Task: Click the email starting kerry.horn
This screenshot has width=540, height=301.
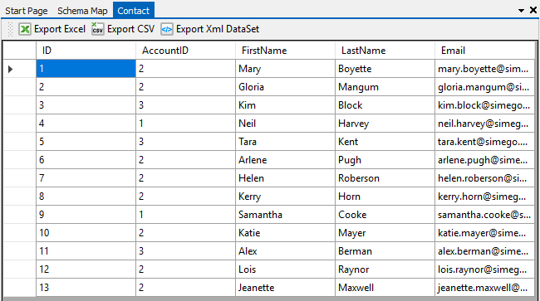Action: [x=484, y=197]
